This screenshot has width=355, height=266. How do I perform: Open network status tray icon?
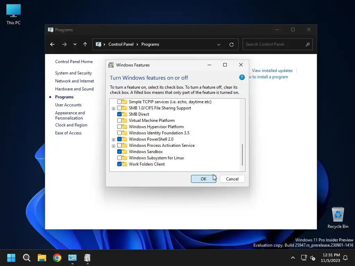(304, 258)
